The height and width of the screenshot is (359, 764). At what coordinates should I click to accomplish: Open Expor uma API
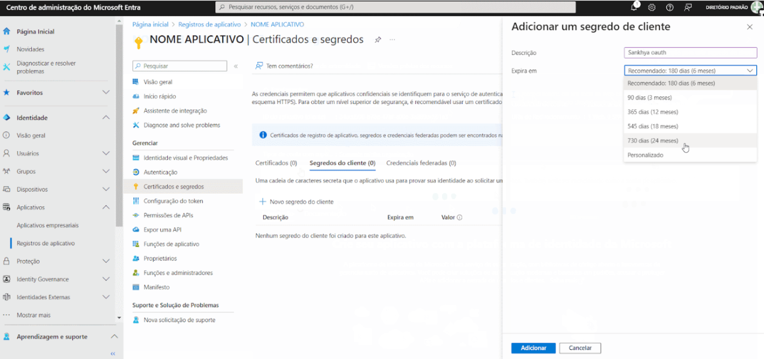point(162,230)
